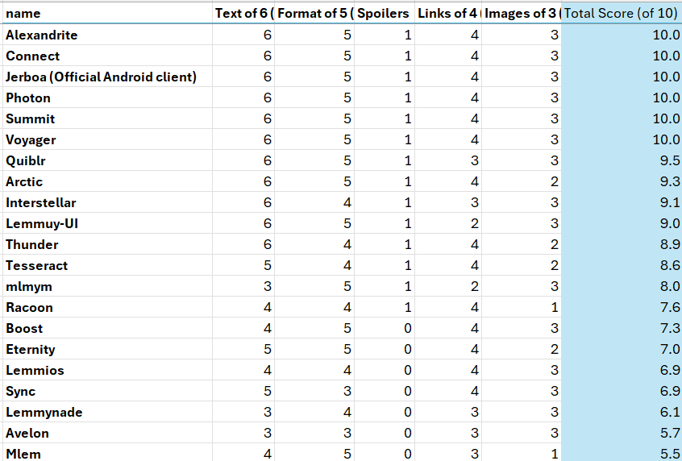Click Alexandrite's total score 10.0

click(x=622, y=35)
